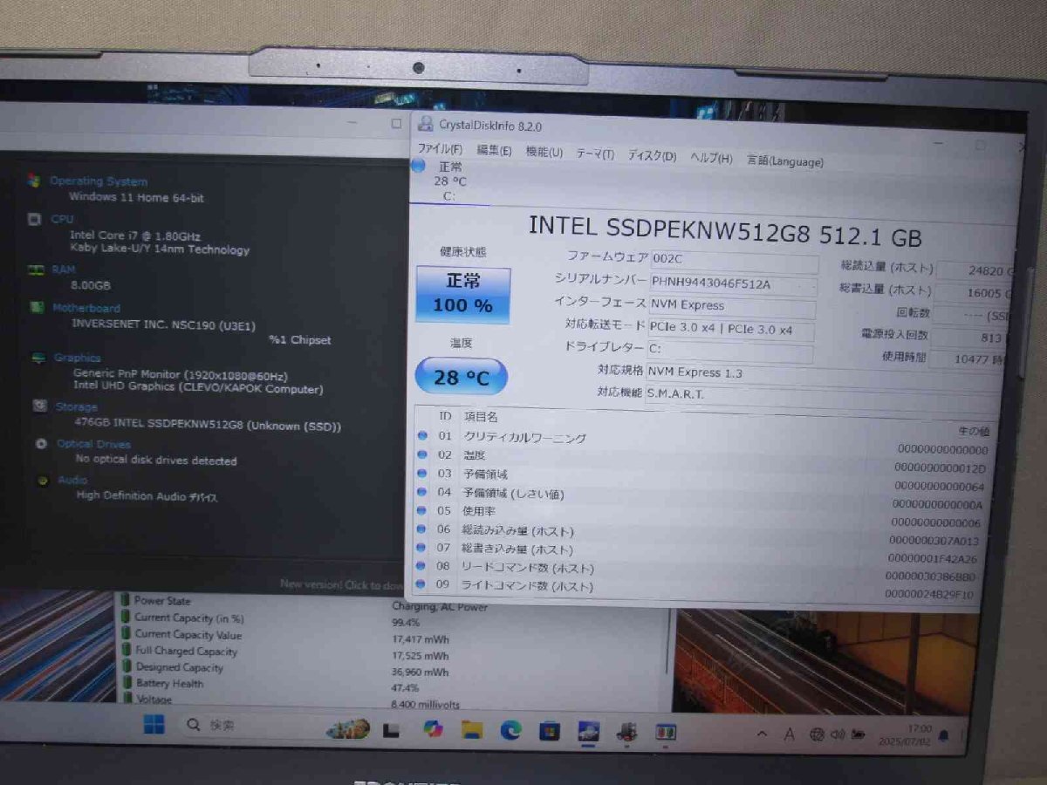Show hidden tray icons chevron
The image size is (1047, 785).
coord(762,734)
